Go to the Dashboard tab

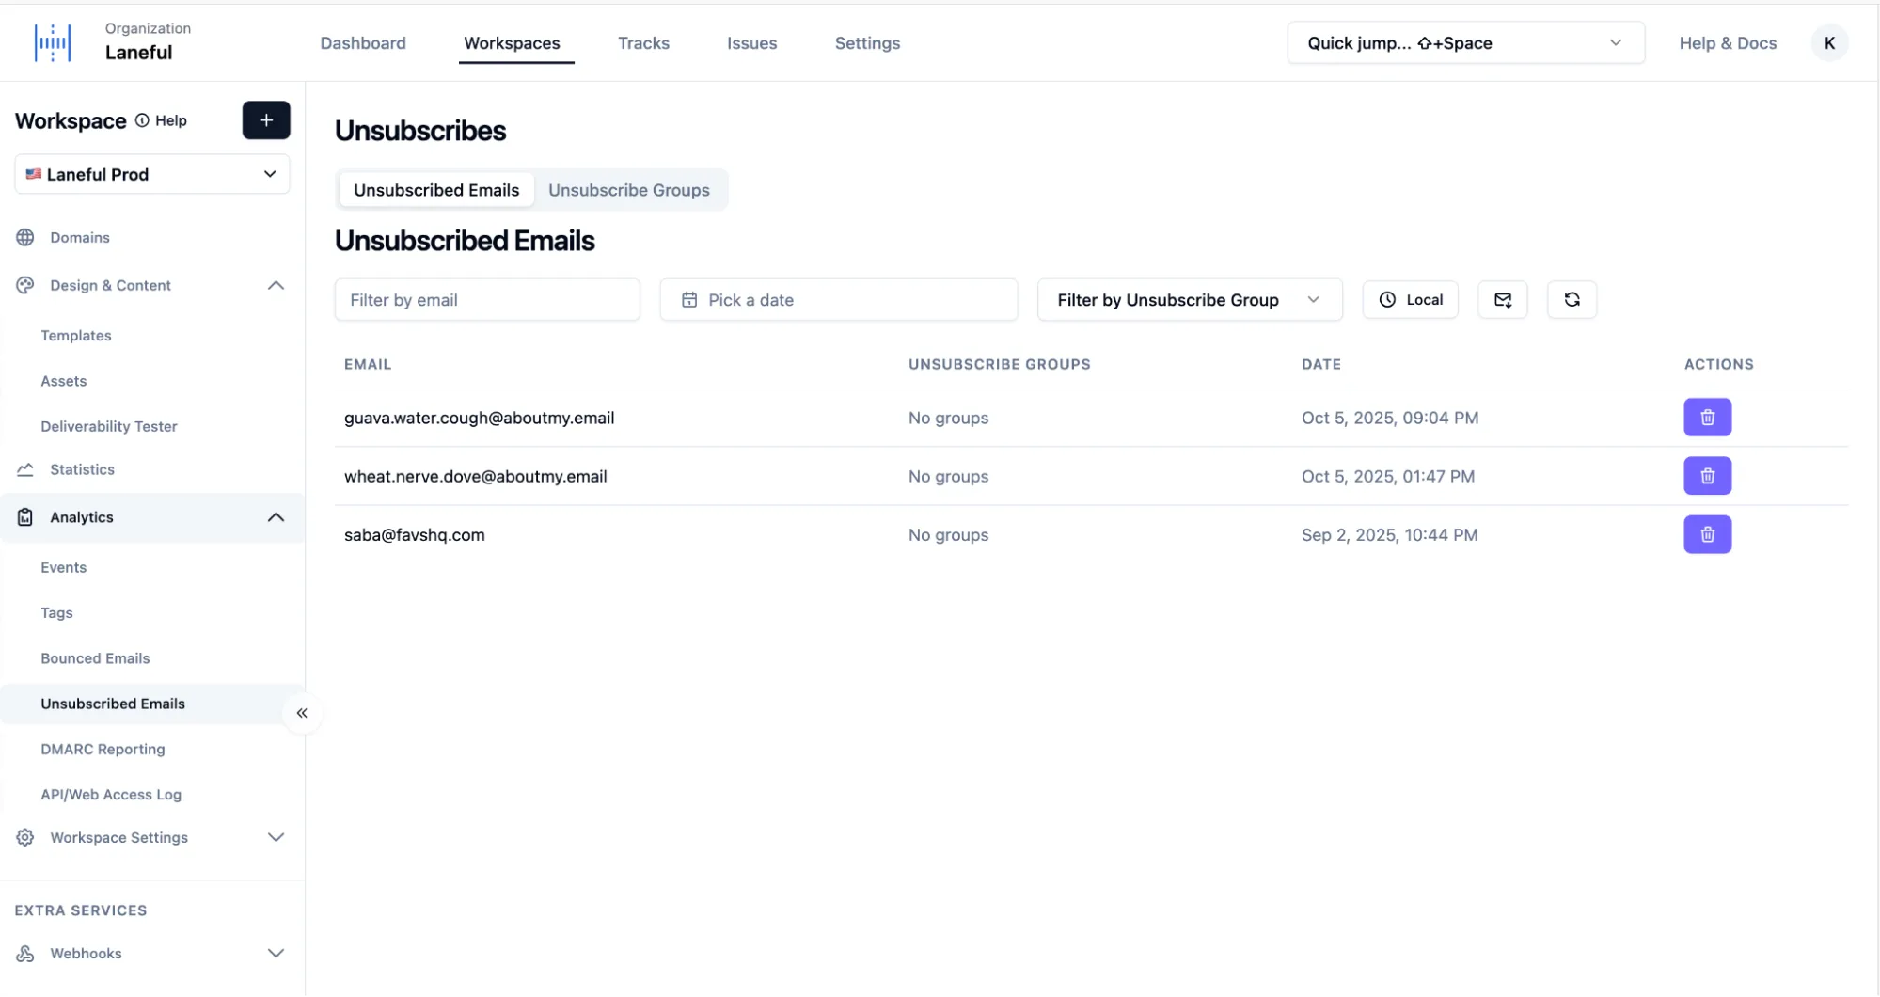[x=363, y=43]
